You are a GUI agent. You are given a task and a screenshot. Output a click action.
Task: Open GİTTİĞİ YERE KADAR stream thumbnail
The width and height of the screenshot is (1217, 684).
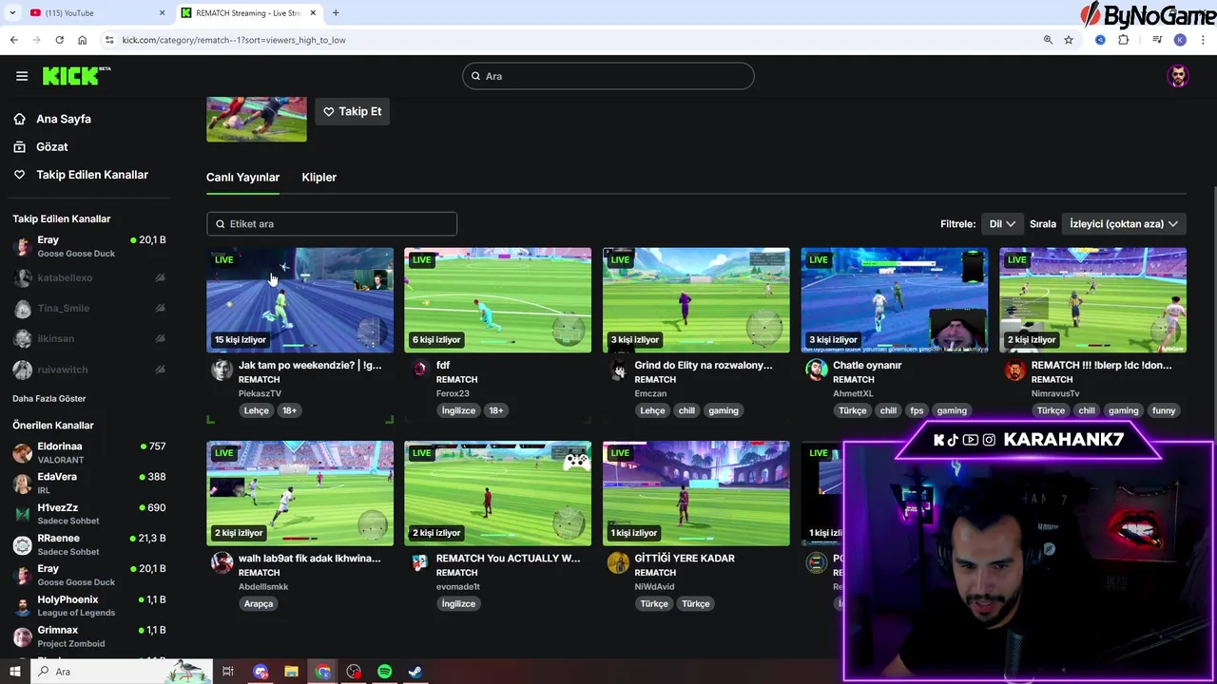point(696,493)
